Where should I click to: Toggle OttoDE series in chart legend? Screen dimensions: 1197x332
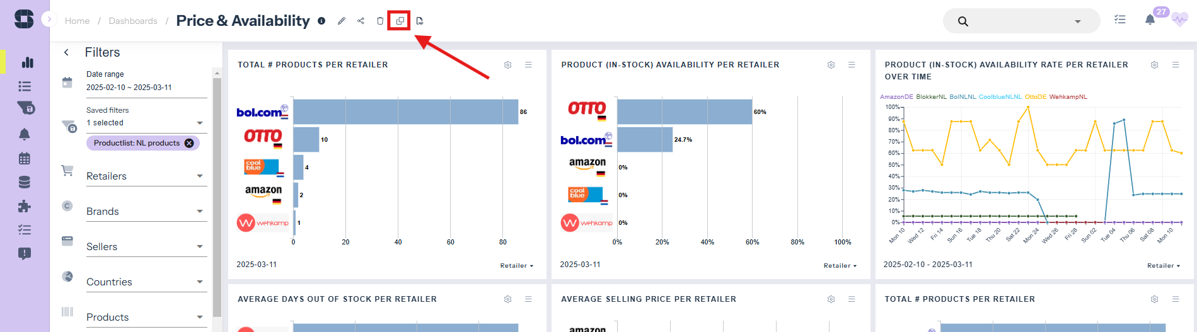pyautogui.click(x=1035, y=97)
